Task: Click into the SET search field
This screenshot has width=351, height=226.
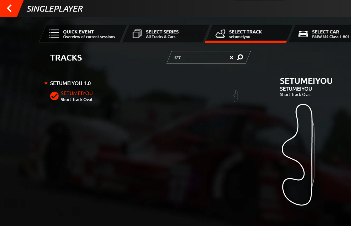Action: pos(202,58)
